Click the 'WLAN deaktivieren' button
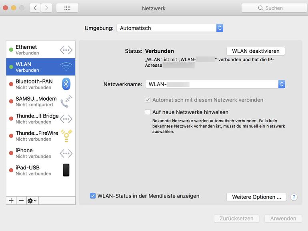 tap(256, 51)
